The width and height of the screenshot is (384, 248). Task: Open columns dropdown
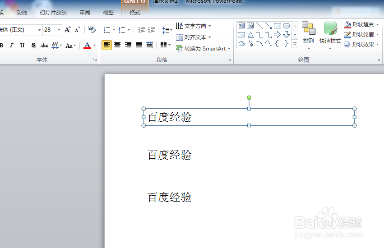[165, 45]
